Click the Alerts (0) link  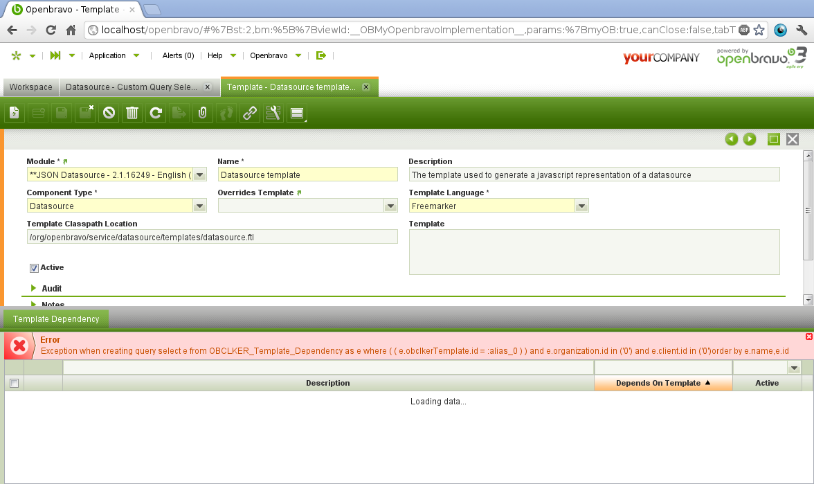tap(178, 55)
